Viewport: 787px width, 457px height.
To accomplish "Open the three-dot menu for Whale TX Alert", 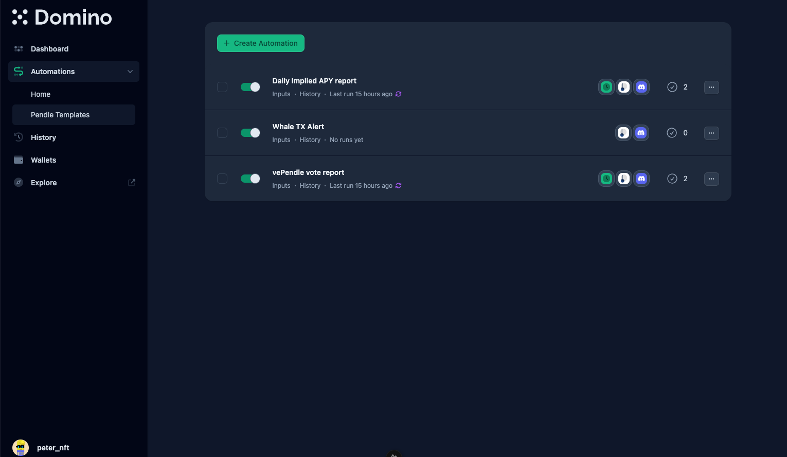I will [711, 133].
